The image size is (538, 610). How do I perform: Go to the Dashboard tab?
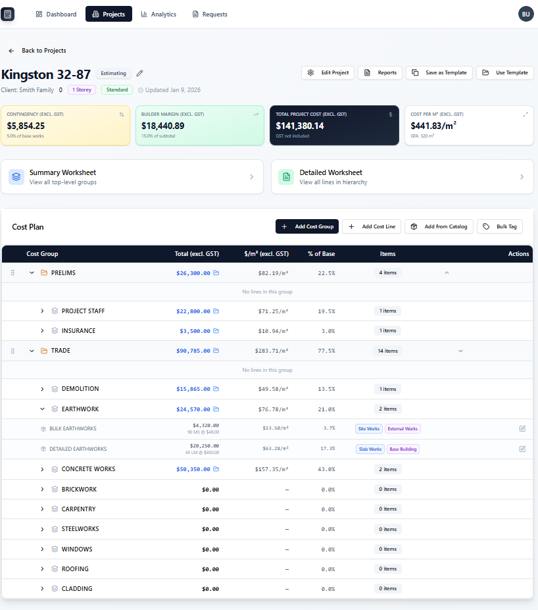pyautogui.click(x=56, y=14)
